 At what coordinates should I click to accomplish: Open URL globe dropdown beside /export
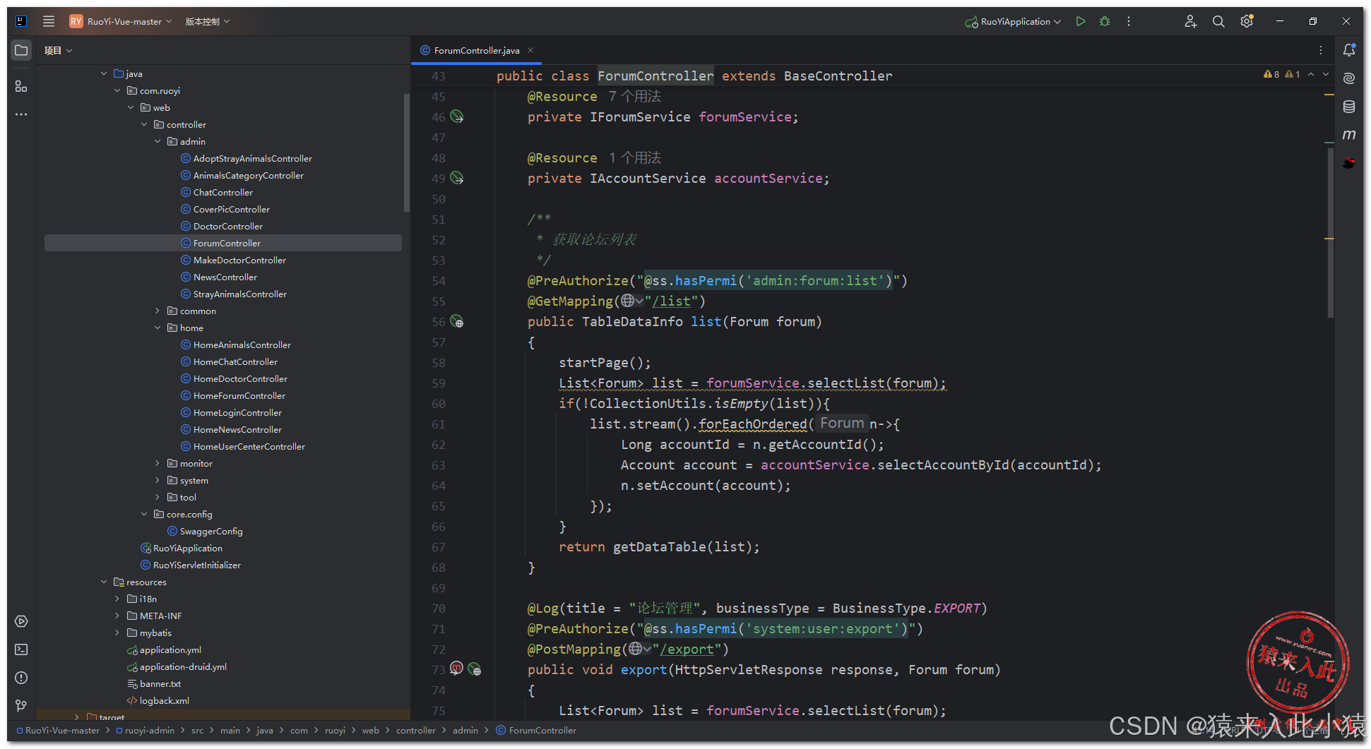click(x=640, y=649)
